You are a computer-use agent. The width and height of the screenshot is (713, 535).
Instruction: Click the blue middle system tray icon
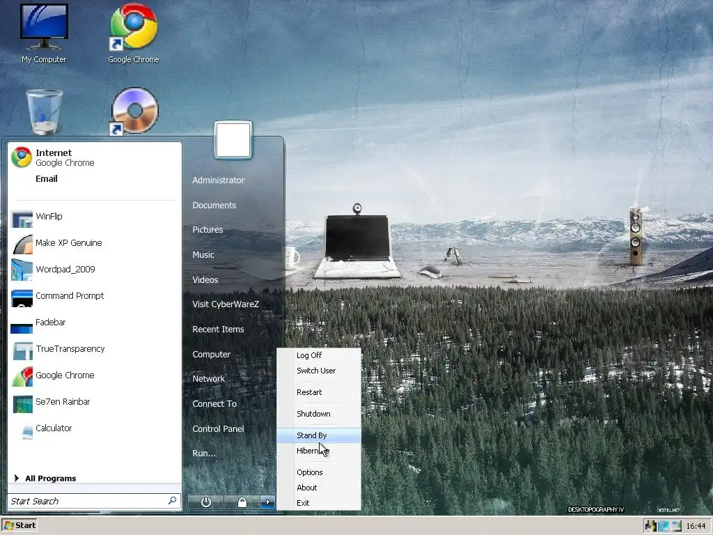(x=664, y=526)
